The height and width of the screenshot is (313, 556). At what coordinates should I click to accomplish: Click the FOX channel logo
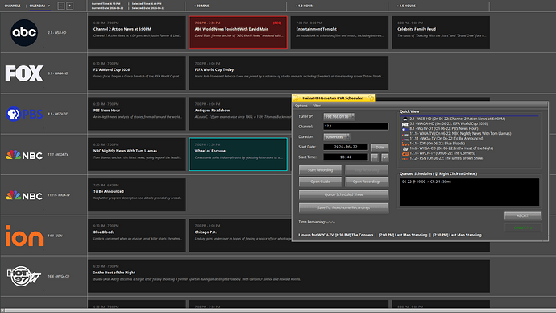tap(24, 73)
